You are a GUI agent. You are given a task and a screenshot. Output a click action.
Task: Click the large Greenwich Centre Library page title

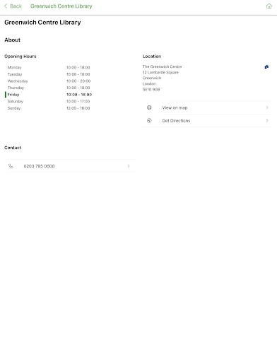(x=42, y=23)
